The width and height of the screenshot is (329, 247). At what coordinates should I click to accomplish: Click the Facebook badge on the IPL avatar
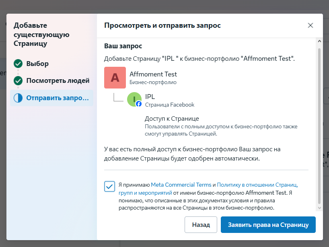tap(139, 104)
